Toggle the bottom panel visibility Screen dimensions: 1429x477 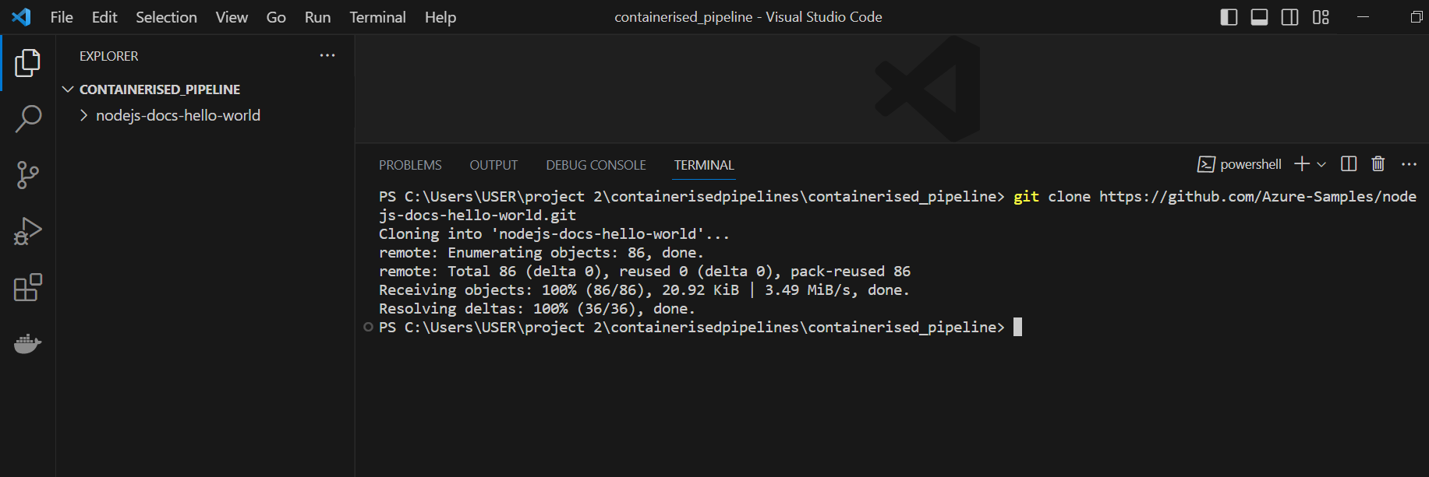pos(1259,17)
